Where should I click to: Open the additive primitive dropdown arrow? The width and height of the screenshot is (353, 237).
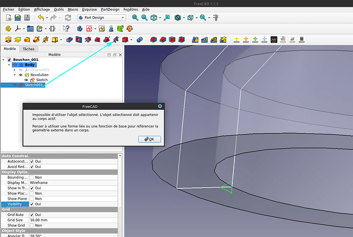[x=61, y=40]
